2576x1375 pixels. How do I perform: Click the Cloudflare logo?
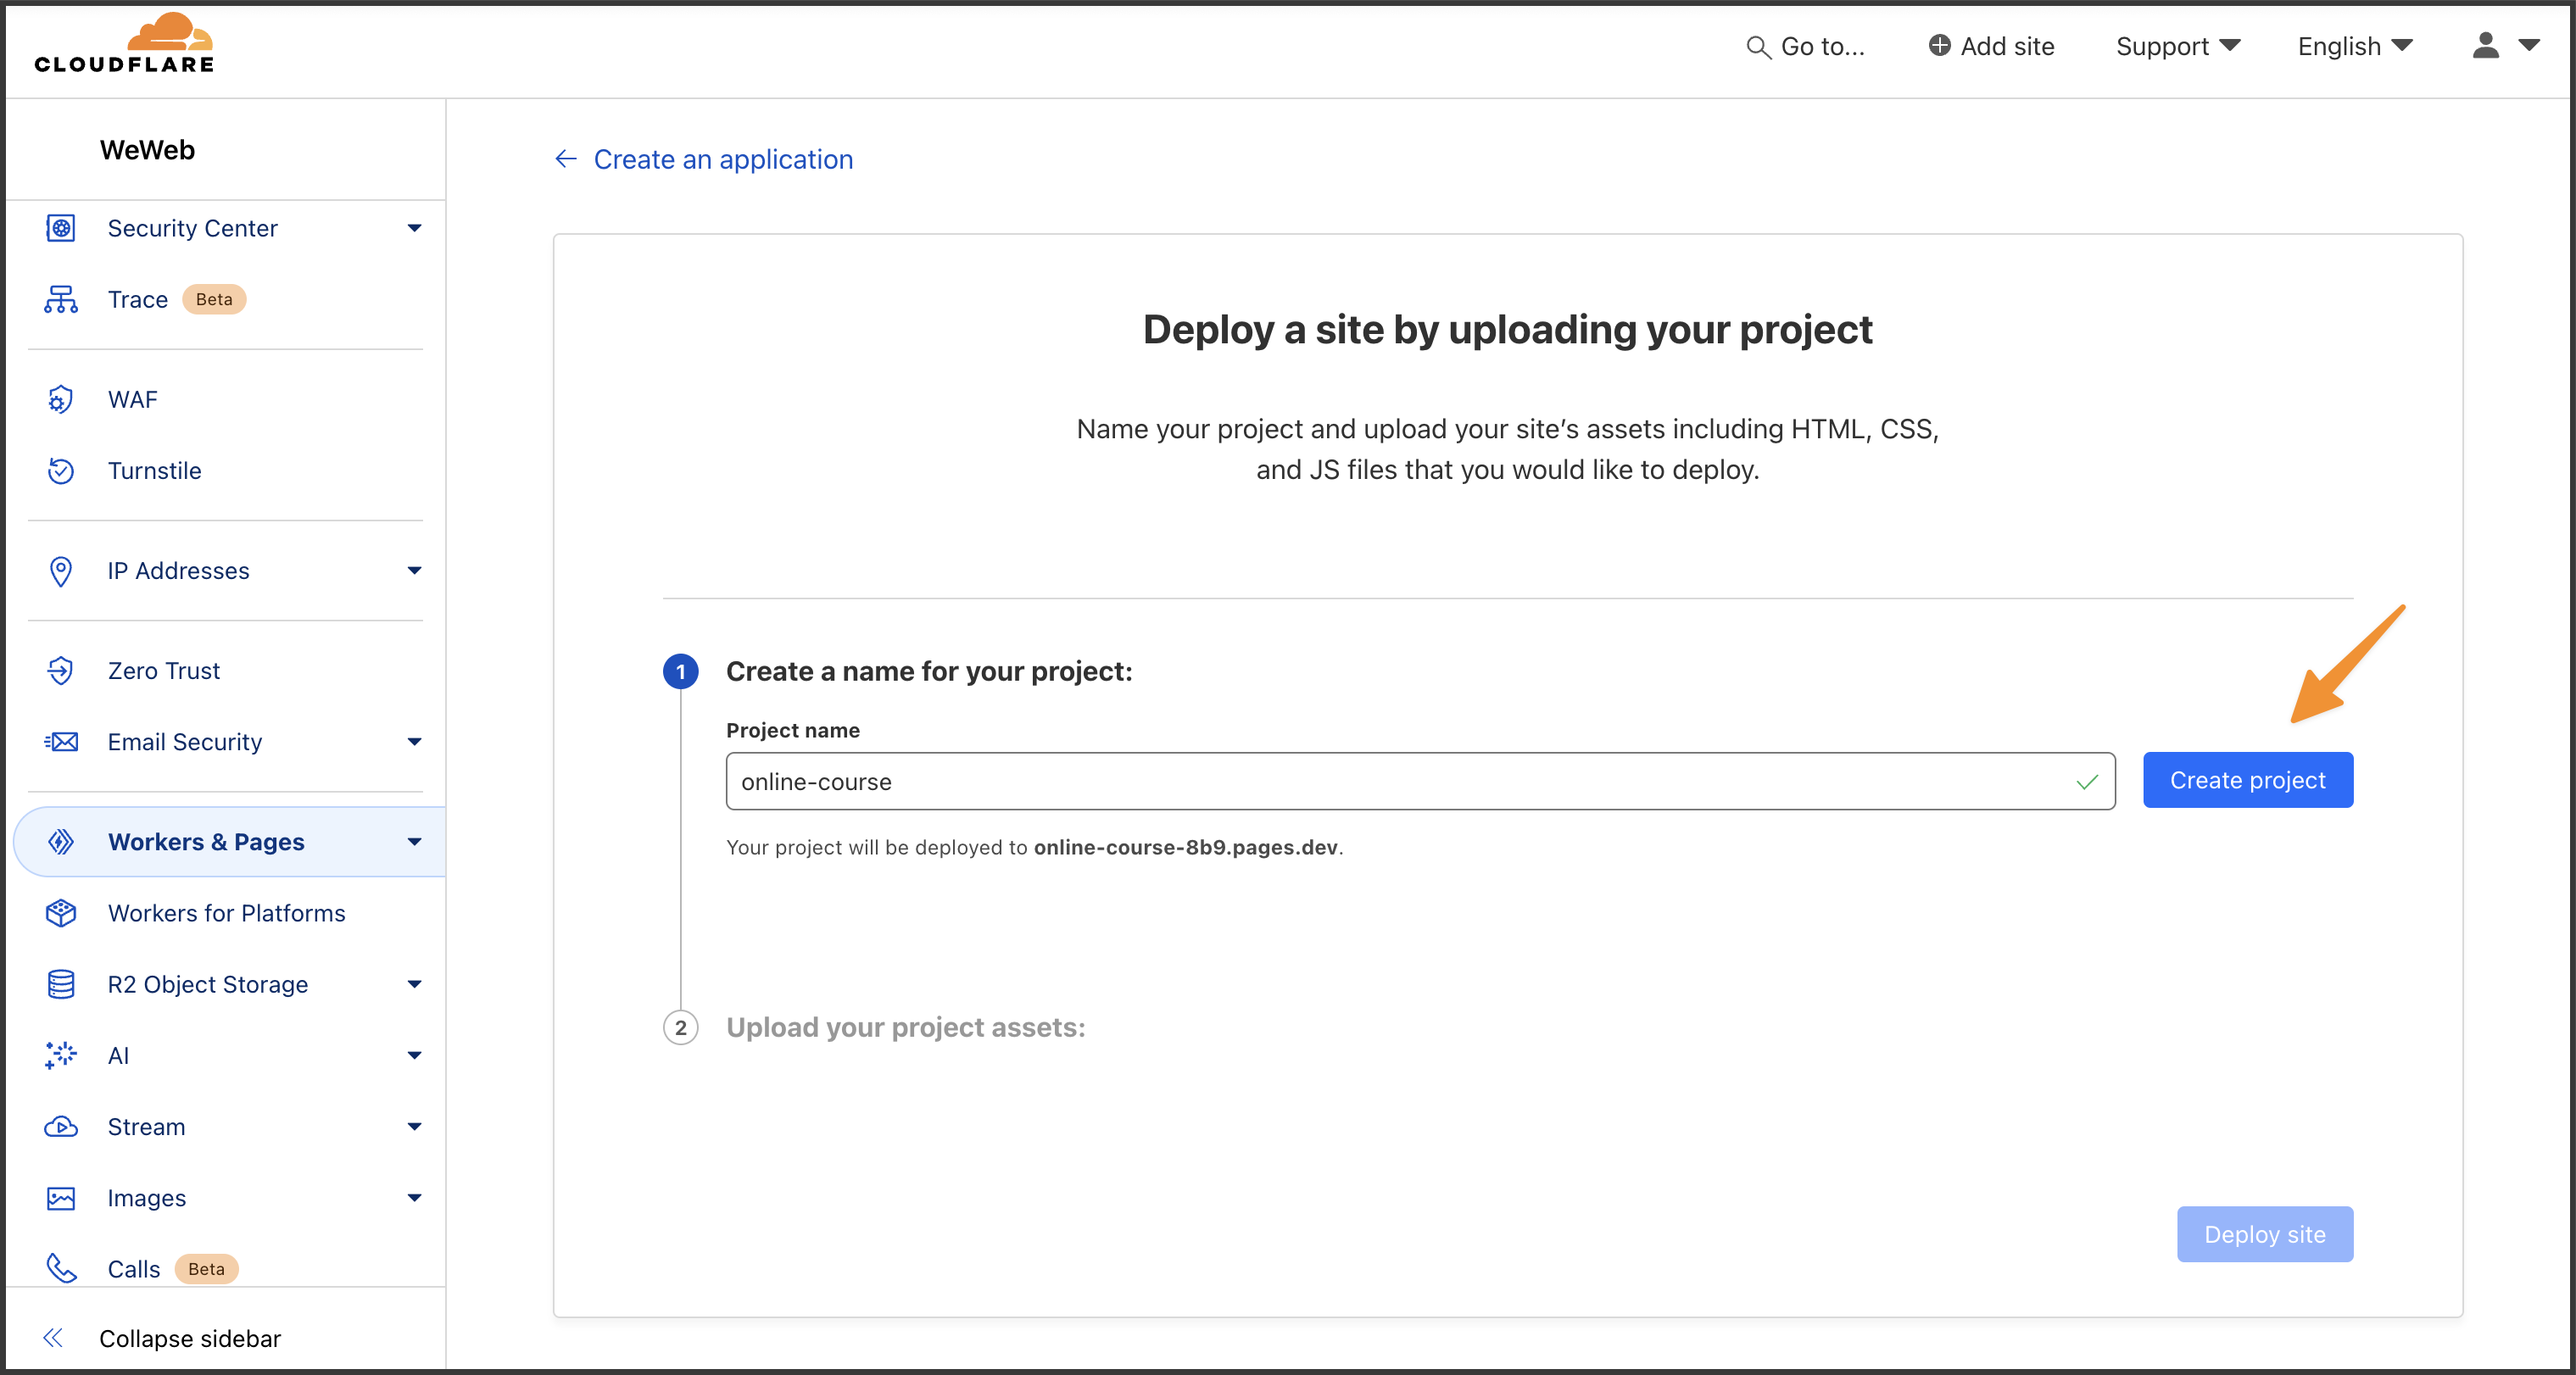tap(123, 43)
